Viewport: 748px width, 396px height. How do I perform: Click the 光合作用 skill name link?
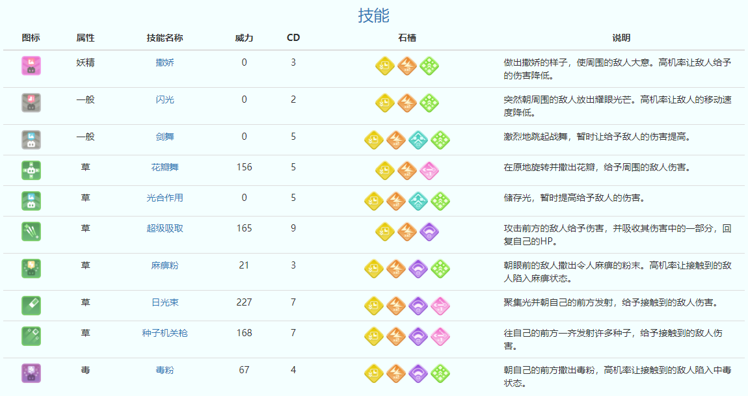[165, 198]
